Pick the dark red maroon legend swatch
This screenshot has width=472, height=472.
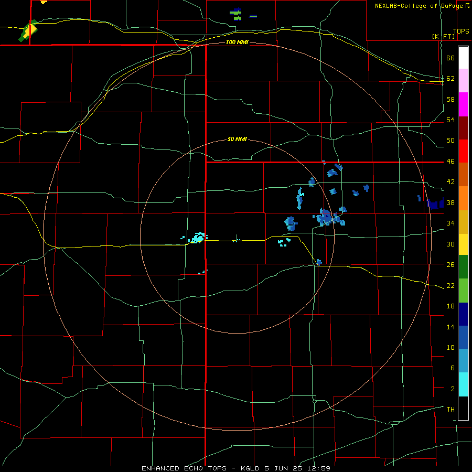tap(463, 128)
